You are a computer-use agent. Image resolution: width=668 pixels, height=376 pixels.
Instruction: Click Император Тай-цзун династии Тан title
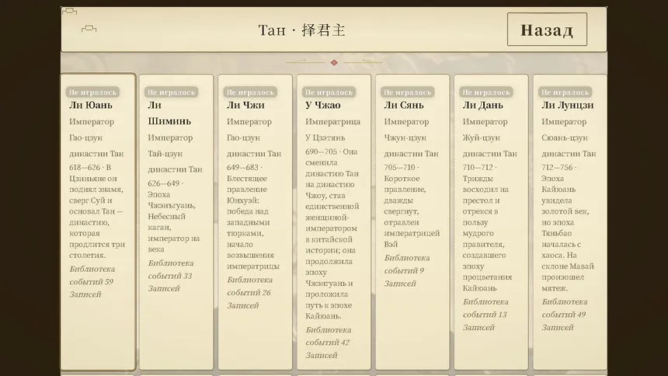[175, 154]
